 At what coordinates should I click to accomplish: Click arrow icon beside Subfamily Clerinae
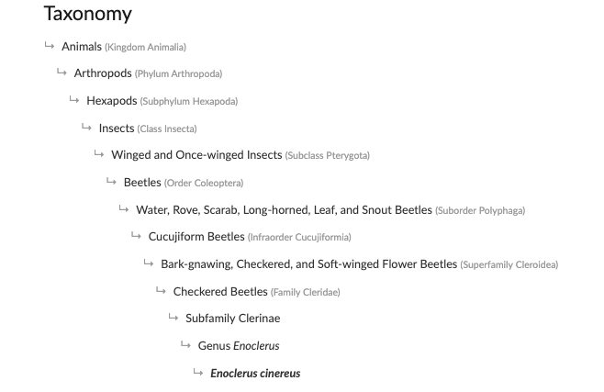[173, 318]
